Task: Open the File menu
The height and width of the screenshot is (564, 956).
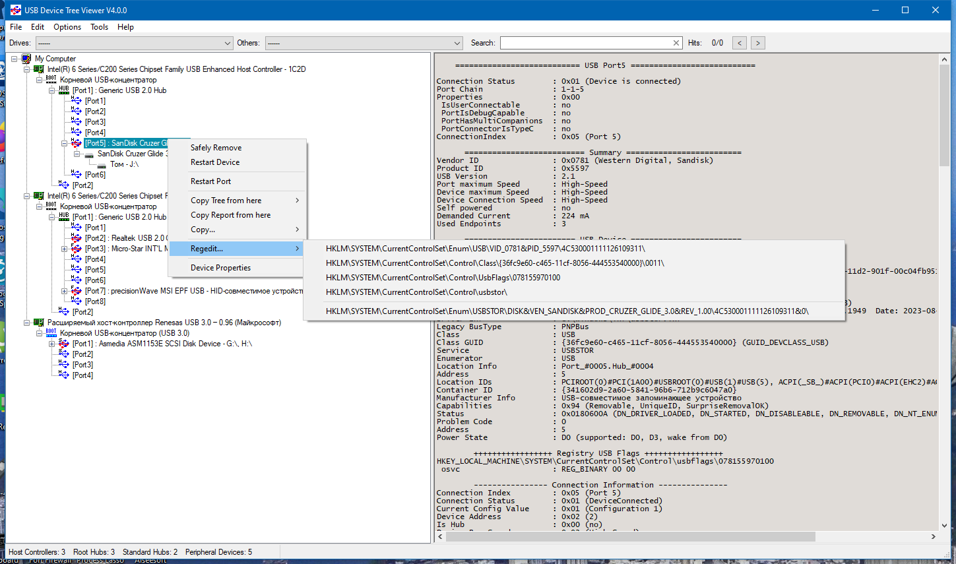Action: point(16,27)
